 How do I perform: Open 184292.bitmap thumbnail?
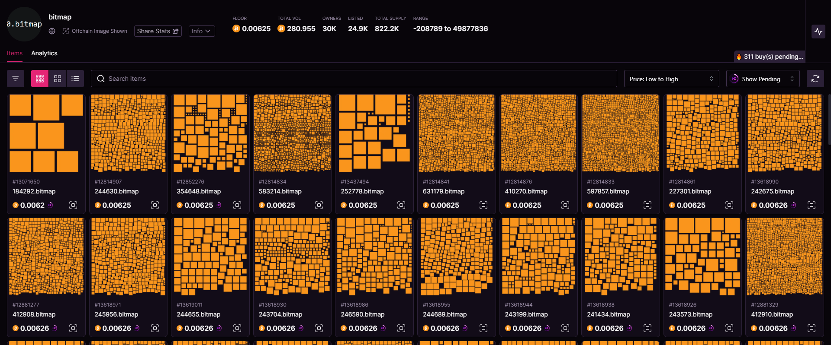46,133
